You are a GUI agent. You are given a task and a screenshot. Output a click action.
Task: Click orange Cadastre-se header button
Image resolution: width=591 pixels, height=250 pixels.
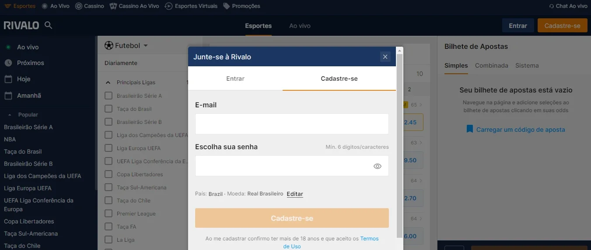click(562, 26)
